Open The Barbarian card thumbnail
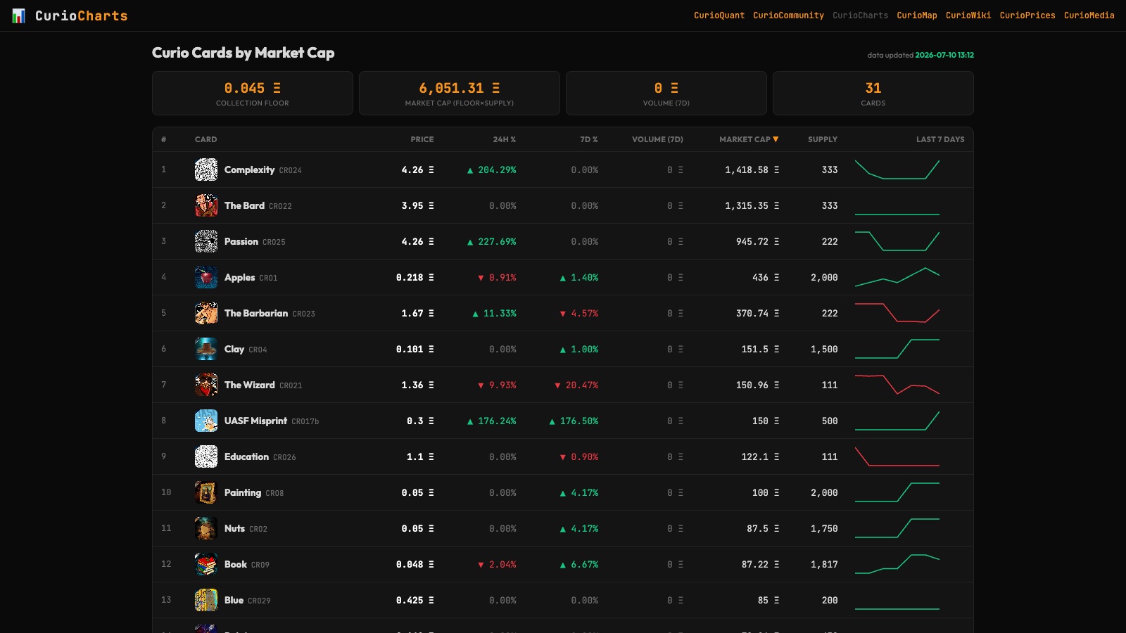 pyautogui.click(x=206, y=313)
